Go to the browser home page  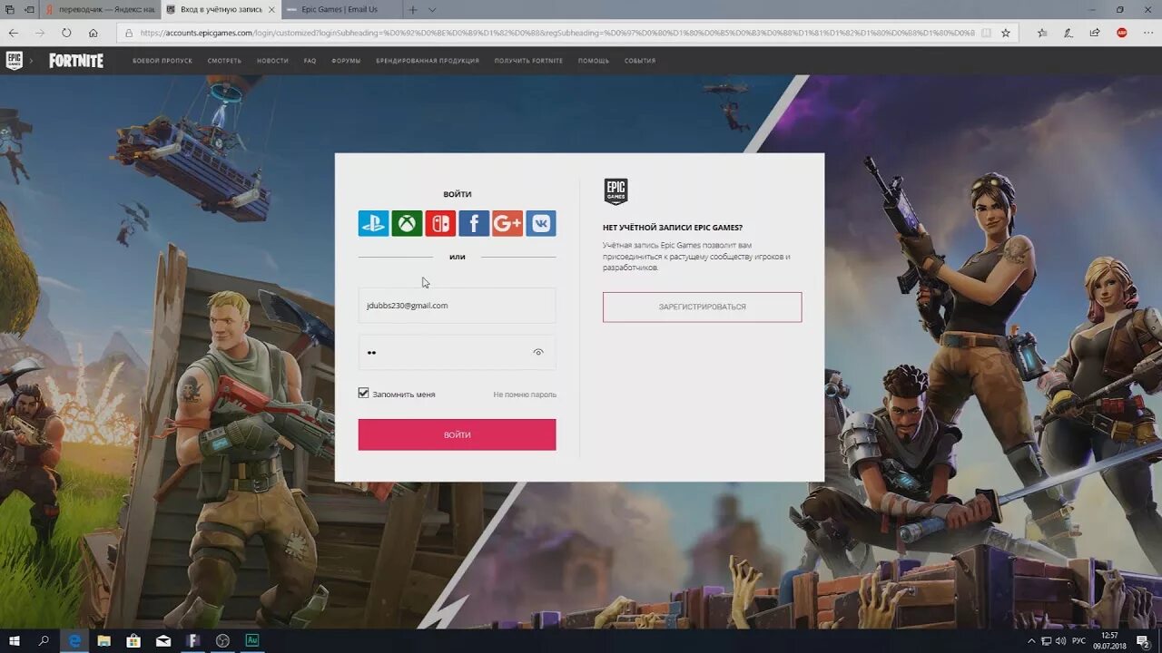tap(93, 33)
